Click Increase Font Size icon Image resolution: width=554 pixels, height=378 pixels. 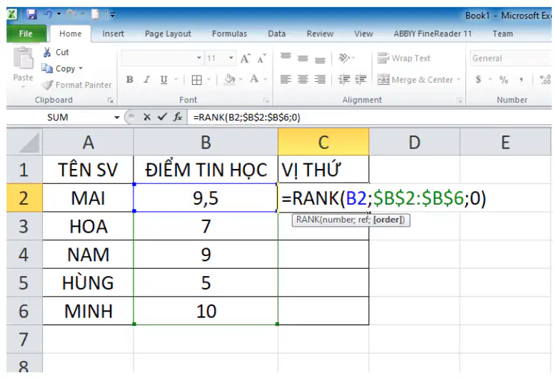point(245,58)
